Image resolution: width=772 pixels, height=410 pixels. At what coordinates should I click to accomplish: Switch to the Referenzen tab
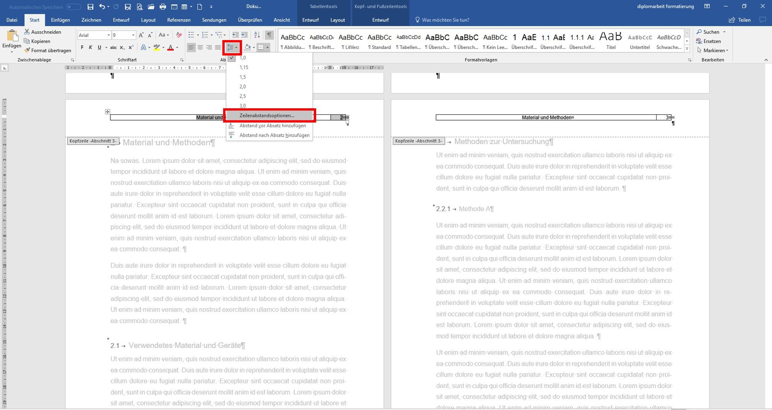[179, 20]
